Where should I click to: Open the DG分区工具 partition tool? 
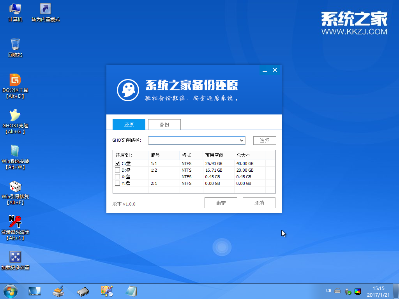point(15,80)
